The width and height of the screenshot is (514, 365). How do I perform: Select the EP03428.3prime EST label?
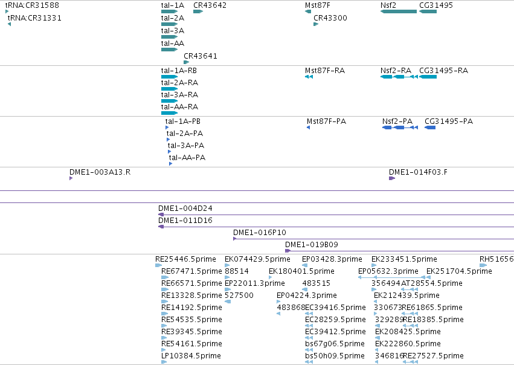[x=332, y=259]
